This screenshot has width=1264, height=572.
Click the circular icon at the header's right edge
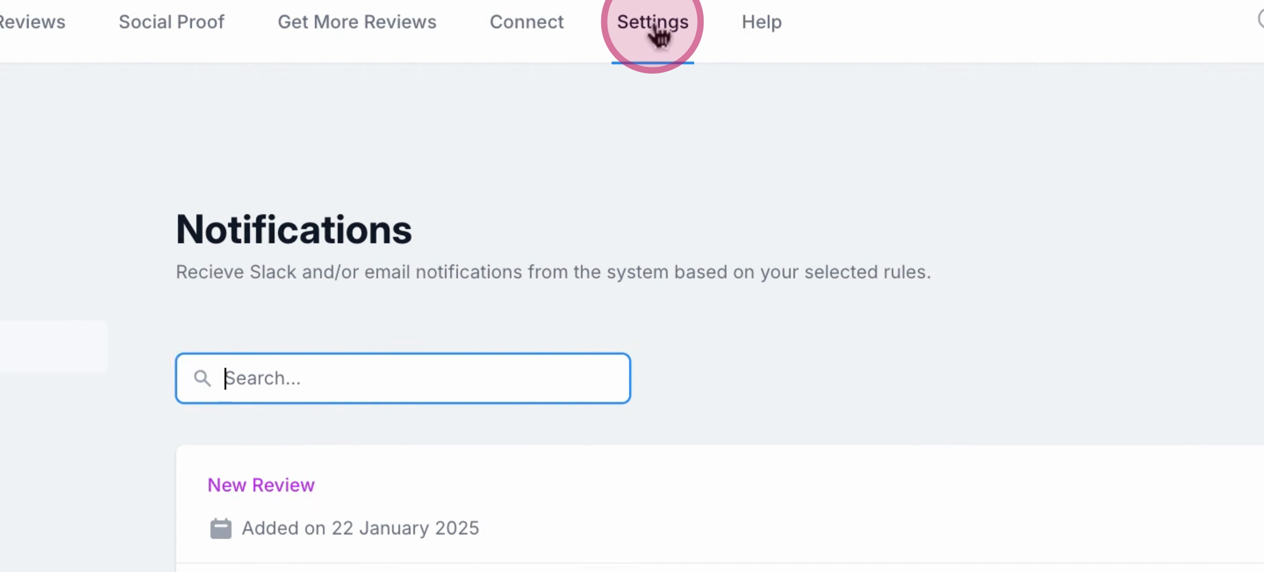pyautogui.click(x=1261, y=20)
